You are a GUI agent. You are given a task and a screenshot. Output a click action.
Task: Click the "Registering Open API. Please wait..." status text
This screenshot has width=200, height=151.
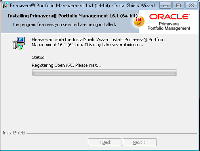click(x=67, y=65)
